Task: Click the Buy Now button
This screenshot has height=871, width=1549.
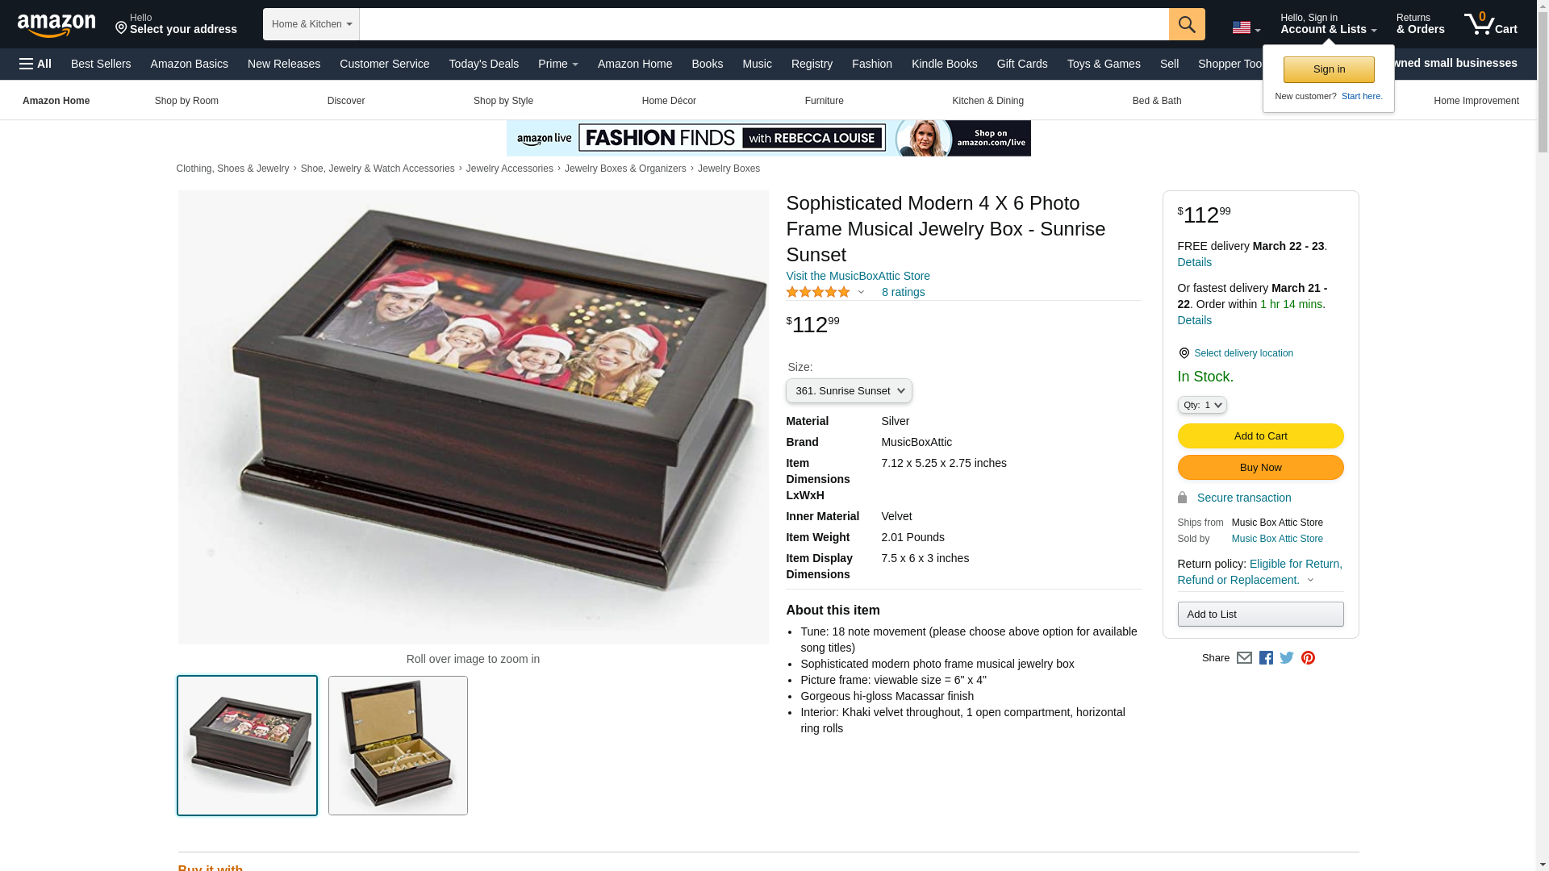Action: 1260,468
